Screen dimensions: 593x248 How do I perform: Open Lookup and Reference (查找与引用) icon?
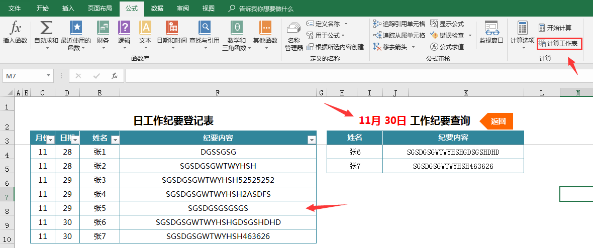[205, 28]
